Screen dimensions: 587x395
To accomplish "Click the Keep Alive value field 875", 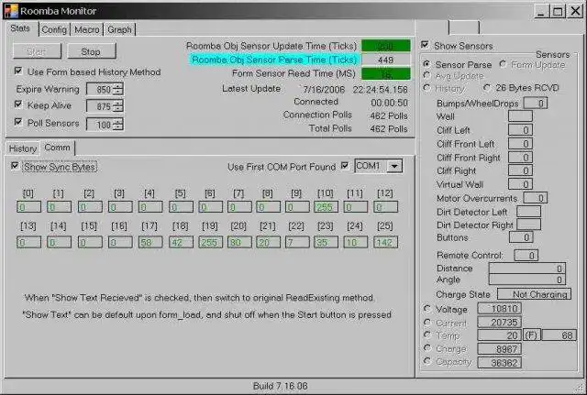I will click(x=100, y=106).
